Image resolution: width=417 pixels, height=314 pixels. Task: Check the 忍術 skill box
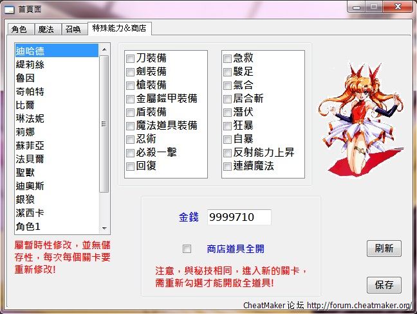[x=131, y=139]
